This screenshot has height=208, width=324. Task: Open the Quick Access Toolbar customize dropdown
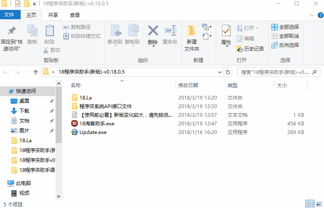(x=34, y=4)
